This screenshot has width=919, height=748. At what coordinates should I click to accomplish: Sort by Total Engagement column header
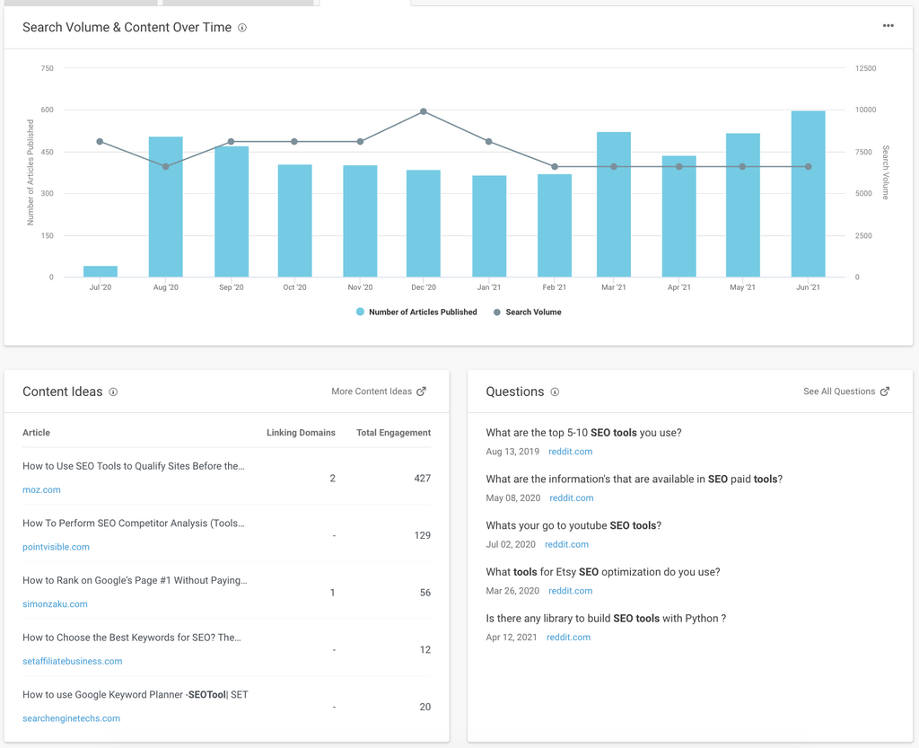click(x=393, y=433)
